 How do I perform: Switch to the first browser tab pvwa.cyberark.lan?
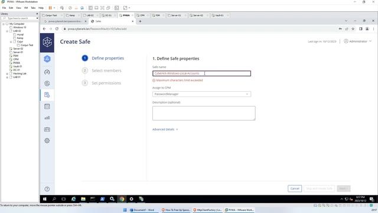pyautogui.click(x=64, y=21)
